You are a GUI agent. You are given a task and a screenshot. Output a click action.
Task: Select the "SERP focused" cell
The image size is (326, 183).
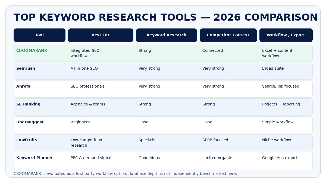click(x=215, y=140)
